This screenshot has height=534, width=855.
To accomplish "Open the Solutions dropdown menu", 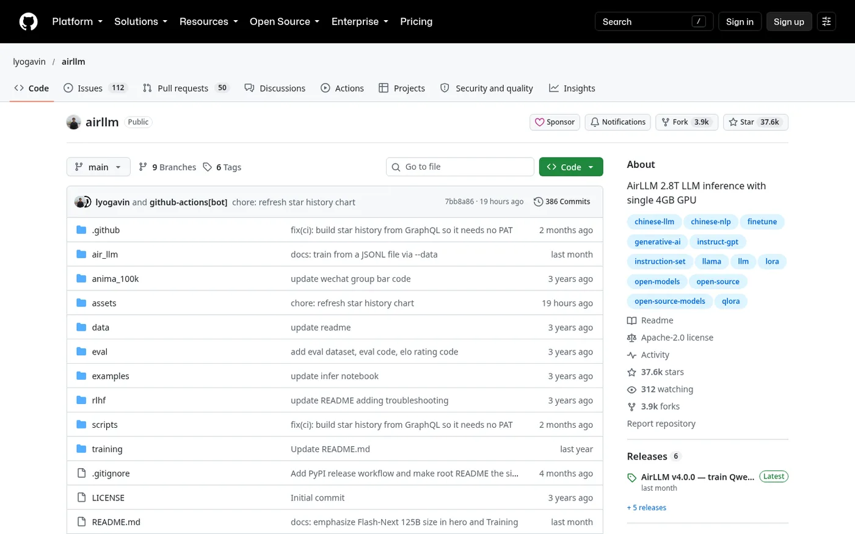I will [141, 21].
